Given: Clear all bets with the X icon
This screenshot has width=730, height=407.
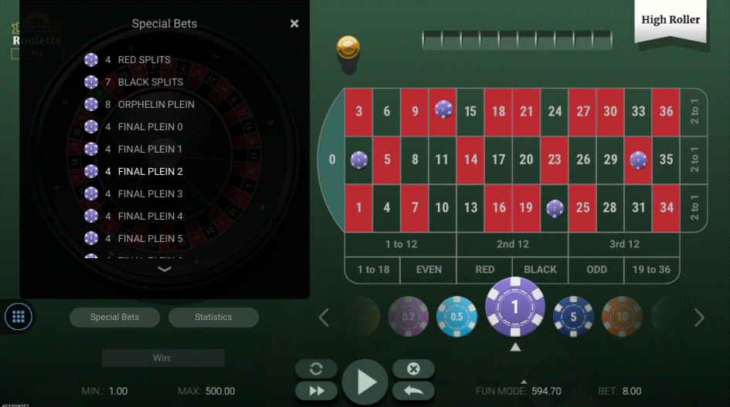Looking at the screenshot, I should click(x=413, y=369).
